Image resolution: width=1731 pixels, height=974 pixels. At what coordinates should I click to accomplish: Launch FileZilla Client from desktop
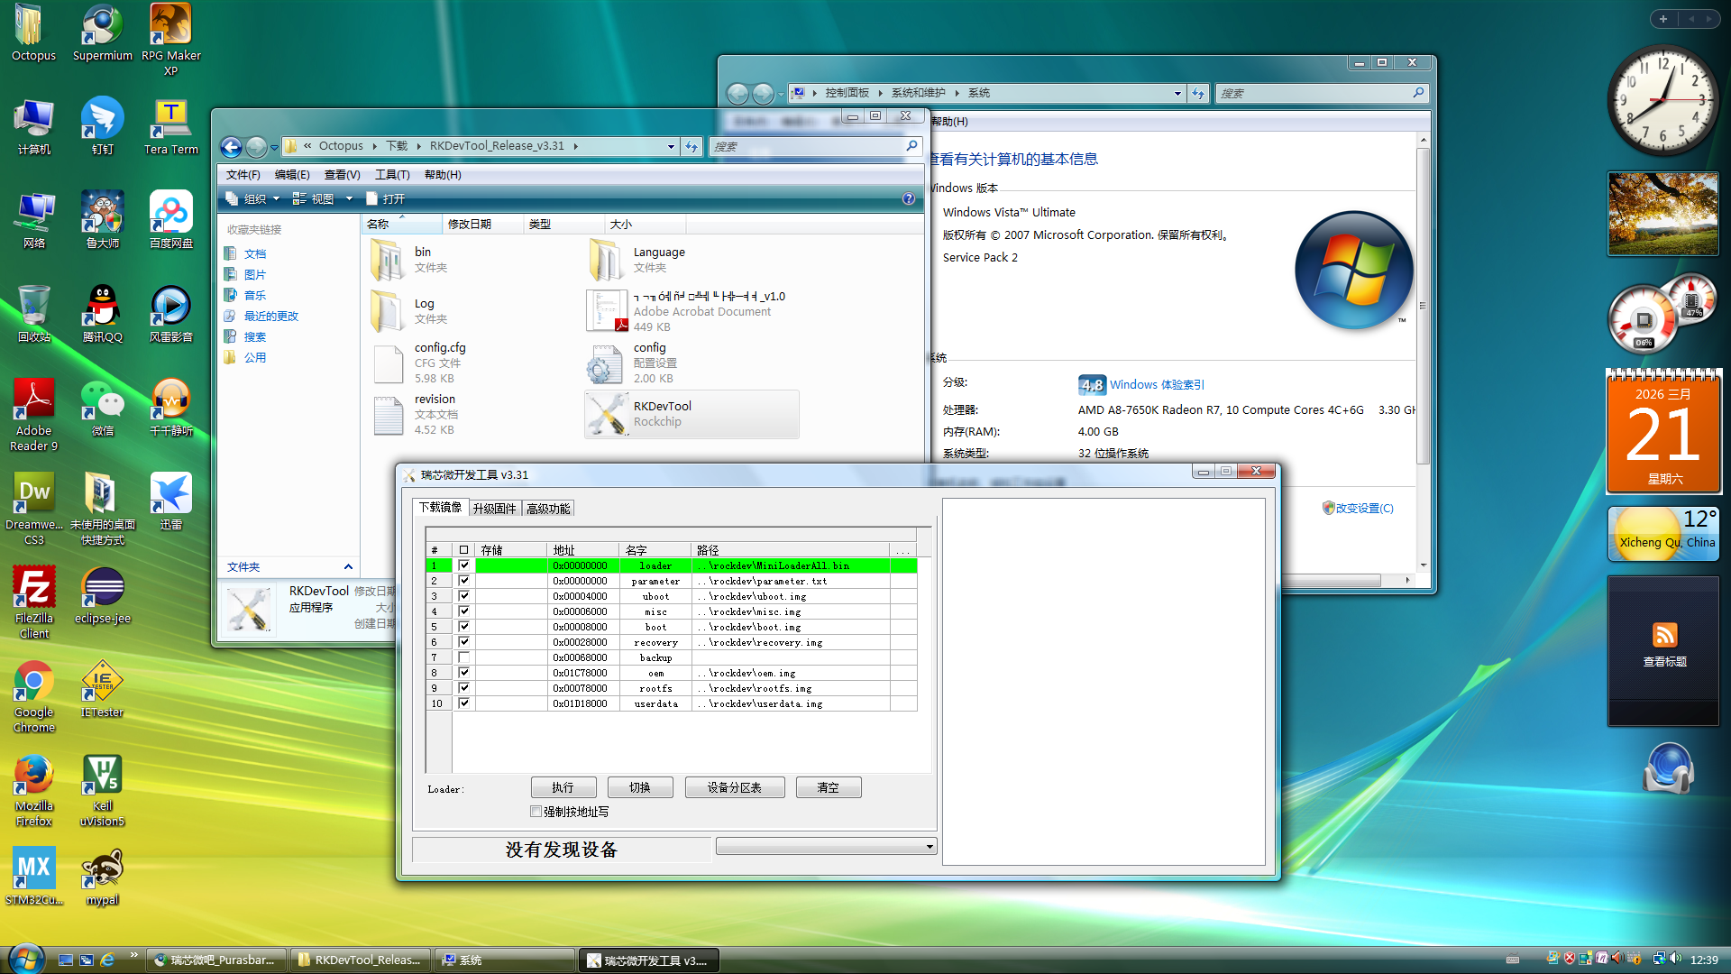(33, 588)
